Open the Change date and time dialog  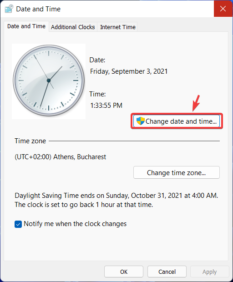[x=177, y=121]
